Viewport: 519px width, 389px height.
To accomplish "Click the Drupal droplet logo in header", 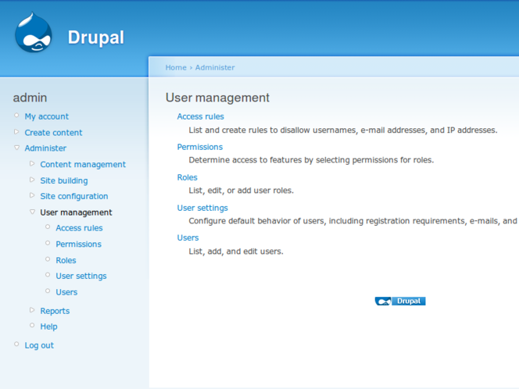I will click(x=34, y=33).
